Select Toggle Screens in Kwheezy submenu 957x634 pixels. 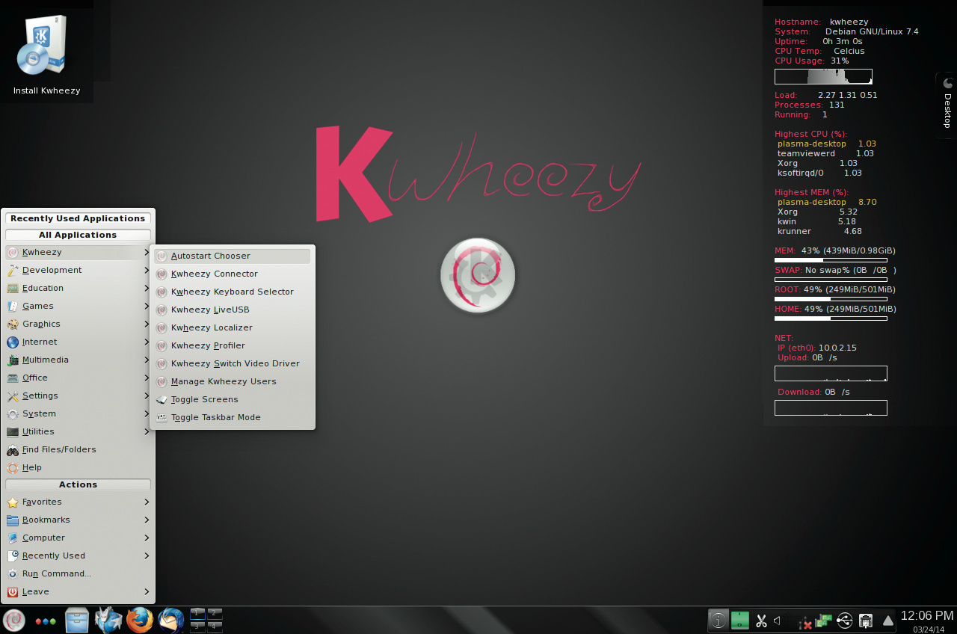(233, 399)
